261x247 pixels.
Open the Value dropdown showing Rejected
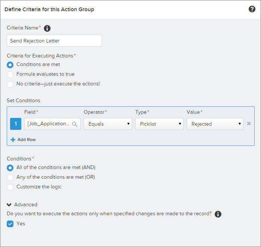tap(215, 124)
